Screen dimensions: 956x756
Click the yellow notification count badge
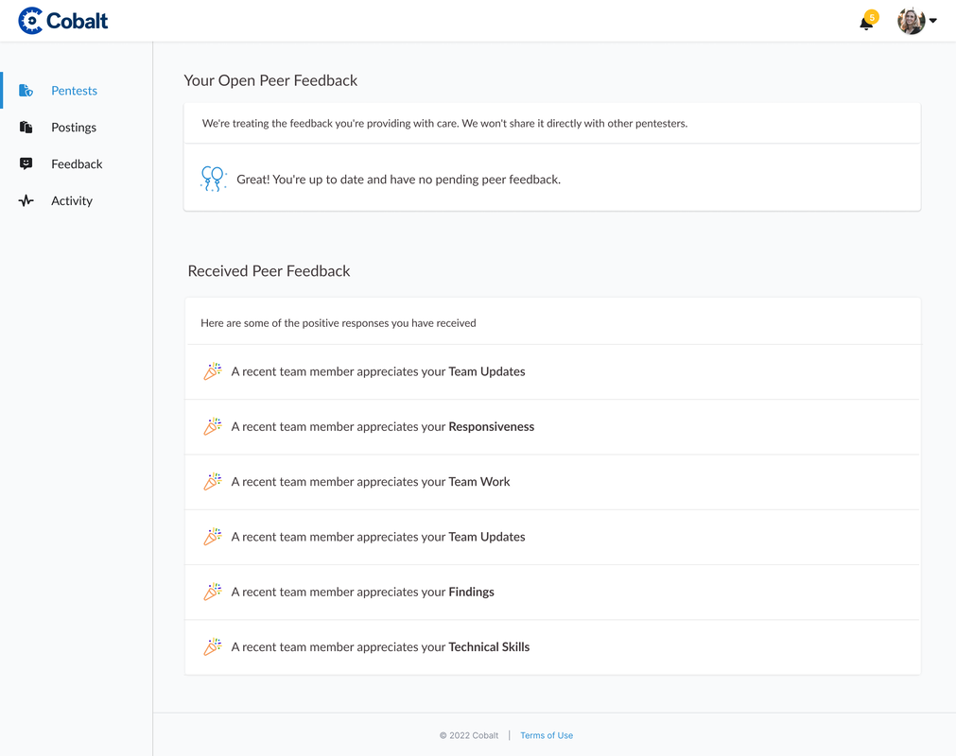click(872, 17)
